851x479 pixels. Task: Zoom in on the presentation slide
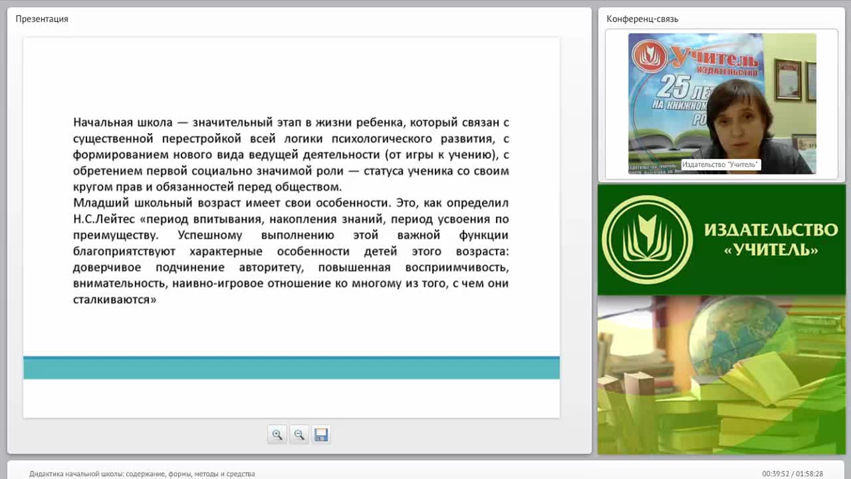click(277, 434)
